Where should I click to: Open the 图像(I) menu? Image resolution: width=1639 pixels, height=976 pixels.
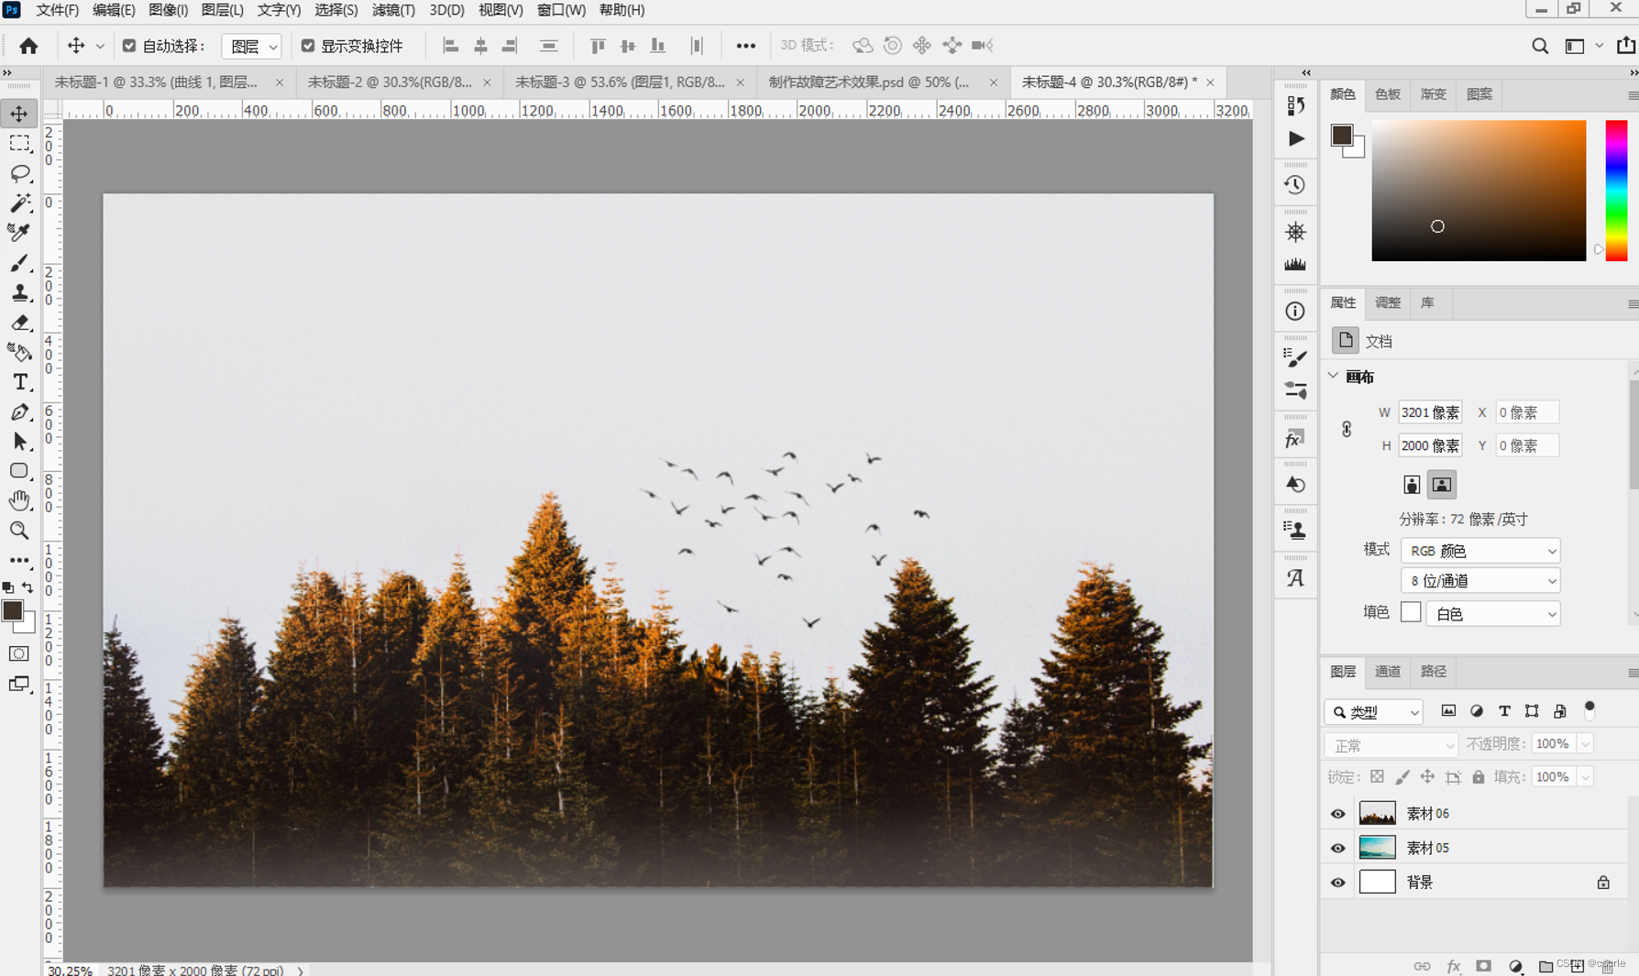click(168, 10)
